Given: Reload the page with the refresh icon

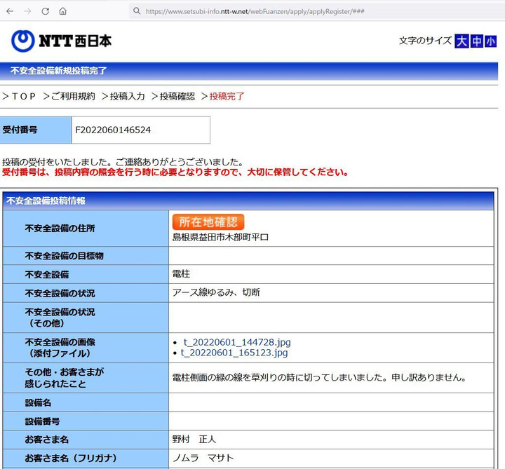Looking at the screenshot, I should click(46, 11).
